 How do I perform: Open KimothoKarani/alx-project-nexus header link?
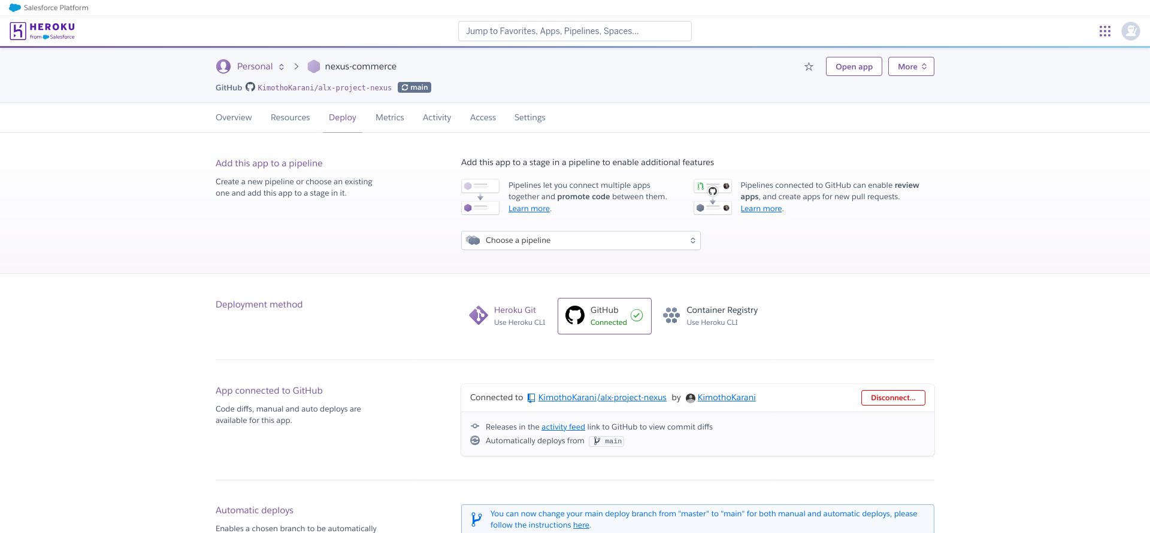[x=325, y=87]
